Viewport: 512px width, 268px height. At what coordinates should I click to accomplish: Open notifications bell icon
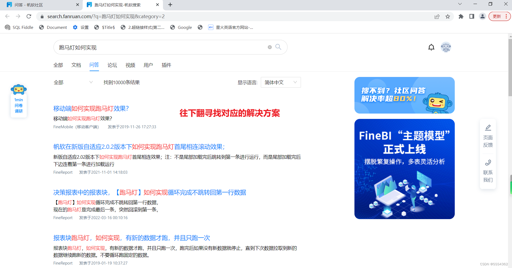pyautogui.click(x=431, y=47)
